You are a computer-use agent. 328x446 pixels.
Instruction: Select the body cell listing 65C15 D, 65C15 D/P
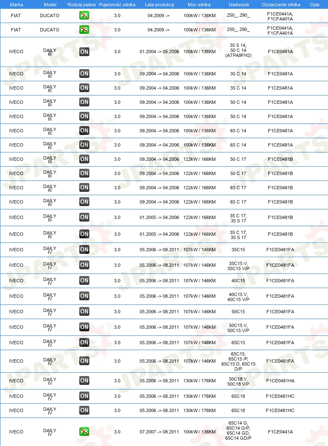click(x=238, y=361)
